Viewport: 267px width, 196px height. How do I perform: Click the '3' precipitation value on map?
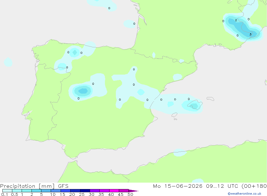(x=250, y=34)
